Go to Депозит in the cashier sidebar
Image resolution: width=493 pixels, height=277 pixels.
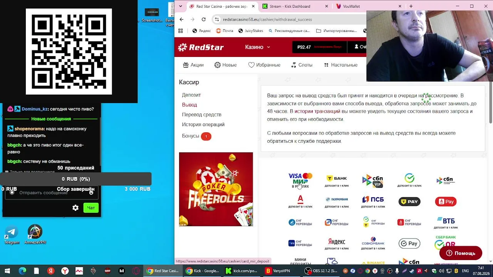(191, 95)
